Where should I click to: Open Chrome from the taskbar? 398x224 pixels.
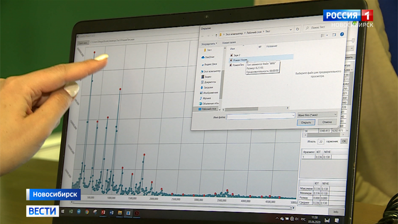tap(87, 212)
